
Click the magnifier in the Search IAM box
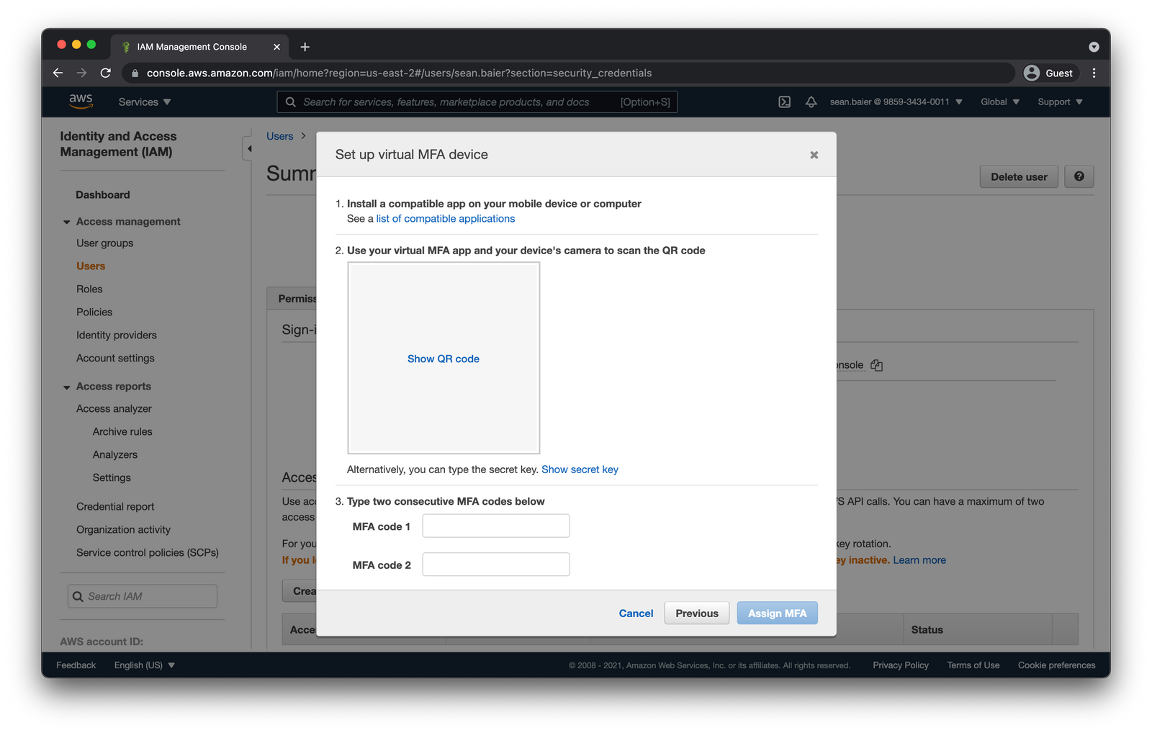point(78,596)
